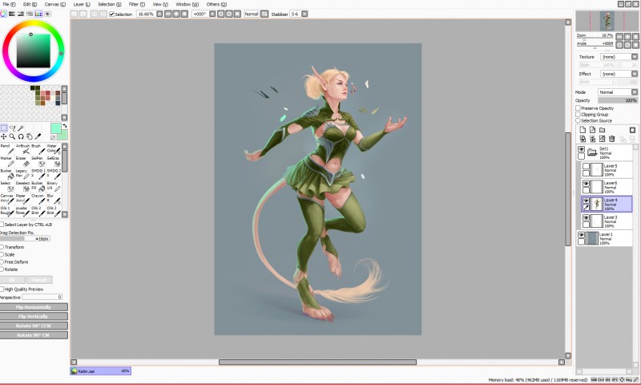Select the Scale radio option
This screenshot has height=385, width=641.
pyautogui.click(x=2, y=254)
